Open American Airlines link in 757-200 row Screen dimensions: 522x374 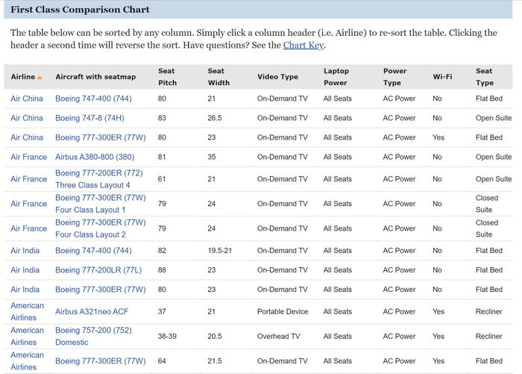pyautogui.click(x=28, y=337)
